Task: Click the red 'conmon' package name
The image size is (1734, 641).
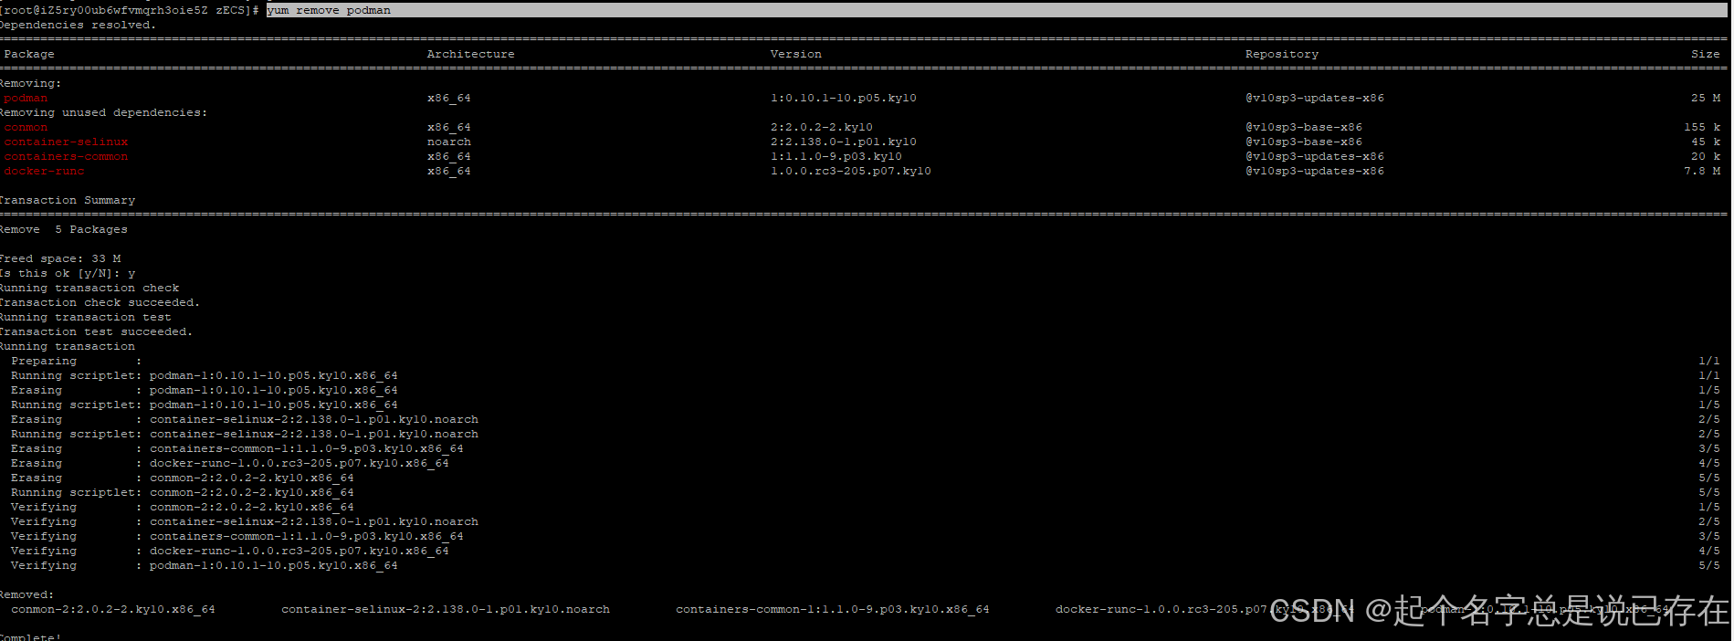Action: pos(26,127)
